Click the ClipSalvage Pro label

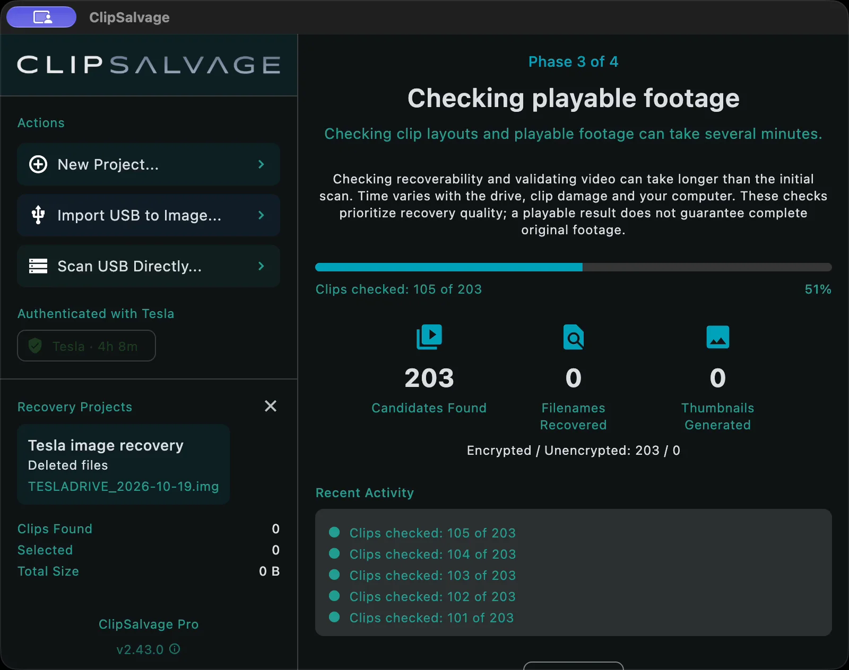click(149, 624)
